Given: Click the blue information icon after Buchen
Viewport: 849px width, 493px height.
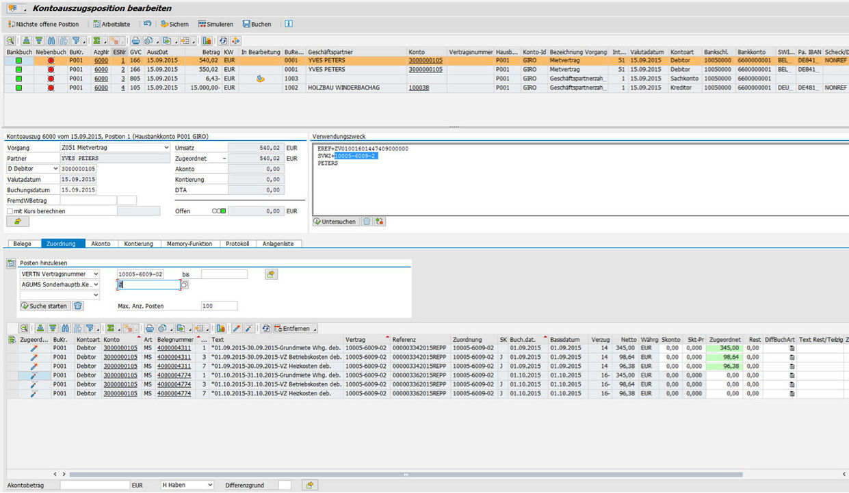Looking at the screenshot, I should pos(289,24).
